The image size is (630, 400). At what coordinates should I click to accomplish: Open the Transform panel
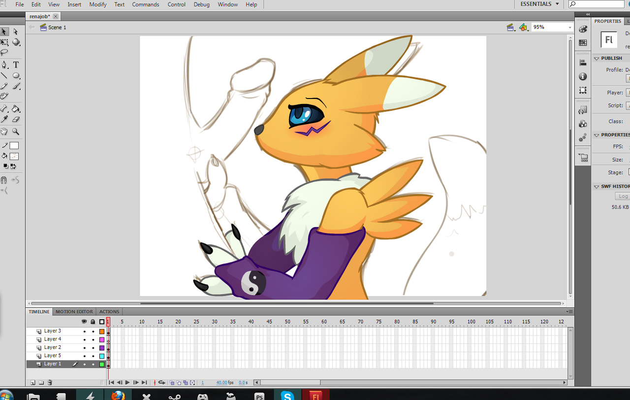coord(583,90)
